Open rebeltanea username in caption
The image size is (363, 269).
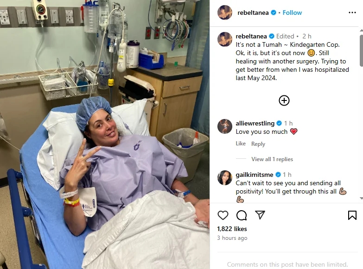pyautogui.click(x=251, y=36)
